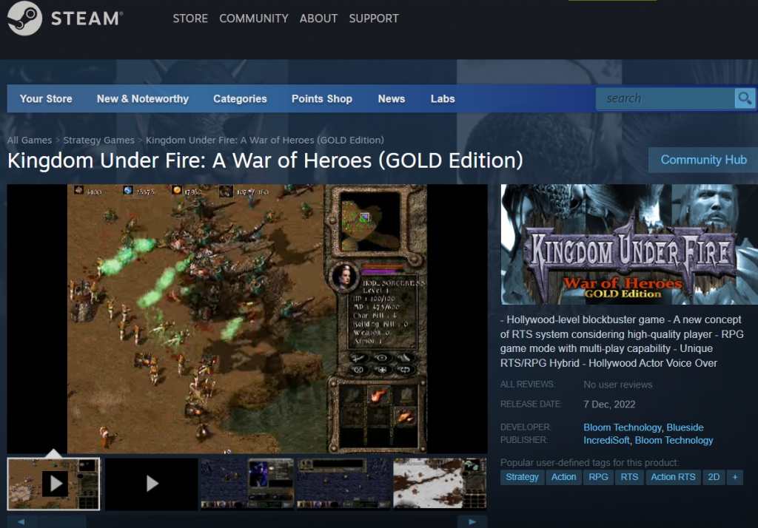Open the third screenshot thumbnail
This screenshot has width=758, height=528.
[x=247, y=484]
